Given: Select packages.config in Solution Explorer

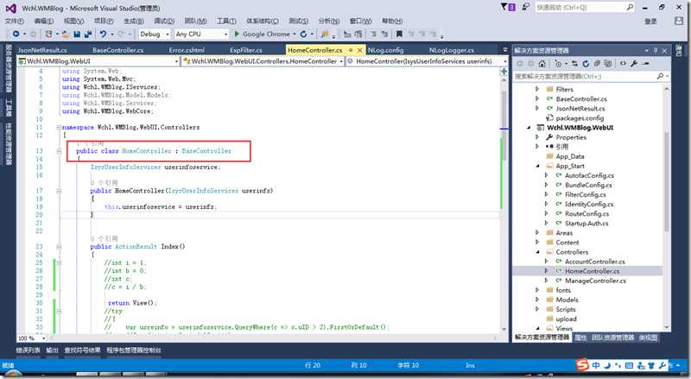Looking at the screenshot, I should click(x=580, y=117).
